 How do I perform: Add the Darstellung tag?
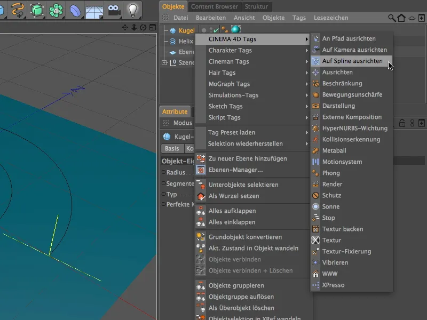coord(351,106)
